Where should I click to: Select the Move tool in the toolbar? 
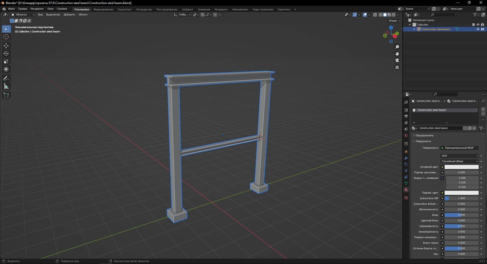pos(6,46)
